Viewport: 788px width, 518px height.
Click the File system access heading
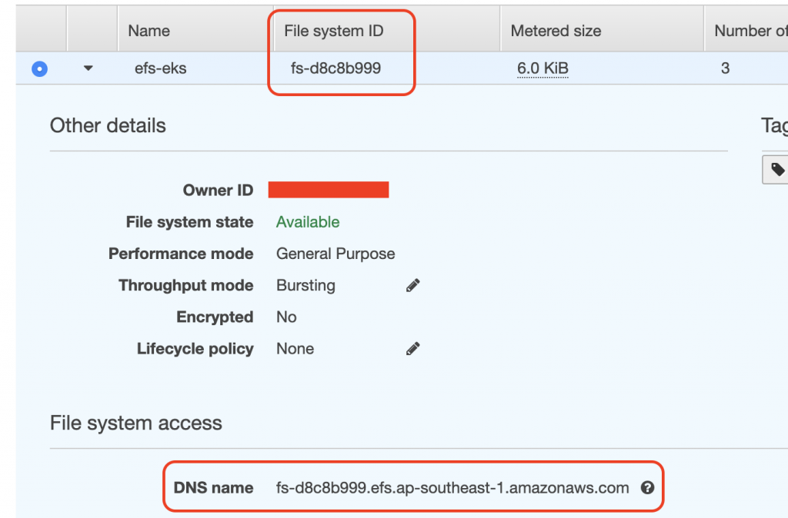[x=135, y=423]
